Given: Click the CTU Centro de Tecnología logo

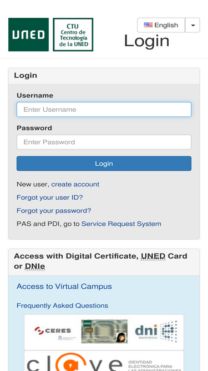Looking at the screenshot, I should click(x=73, y=34).
